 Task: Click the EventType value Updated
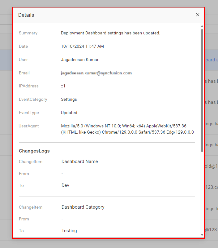click(69, 113)
